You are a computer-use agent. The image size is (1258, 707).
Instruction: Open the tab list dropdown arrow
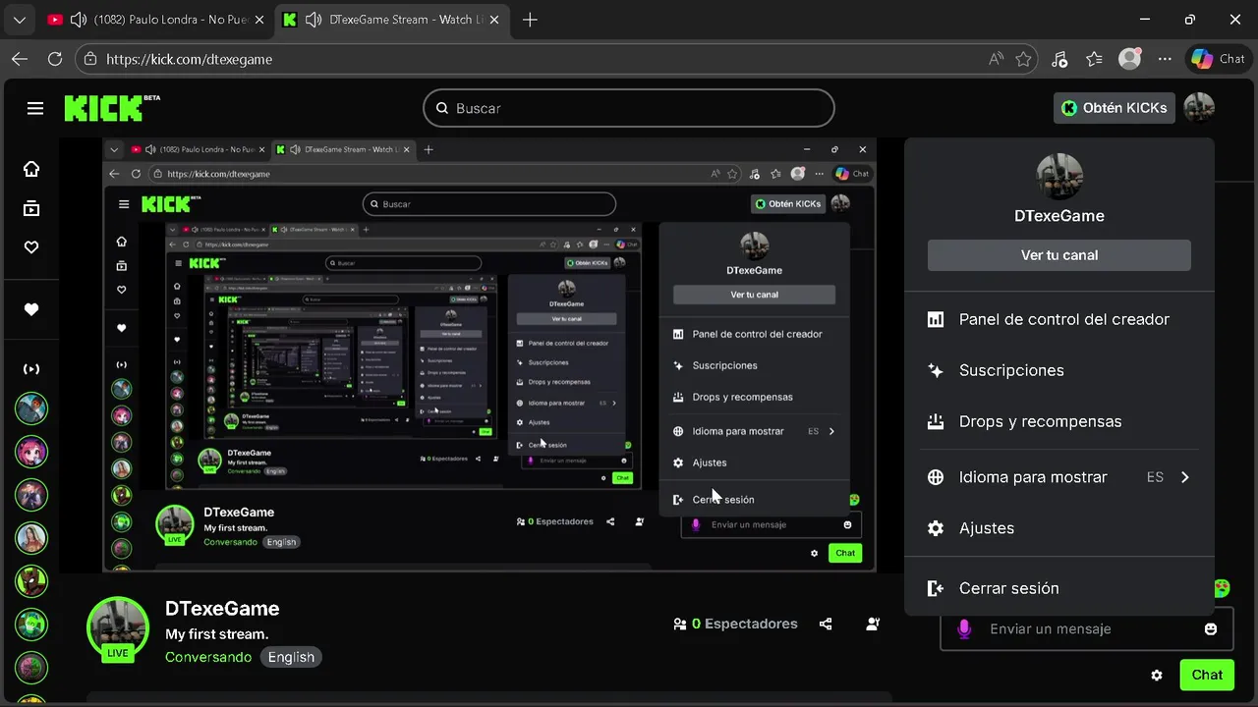pos(19,20)
